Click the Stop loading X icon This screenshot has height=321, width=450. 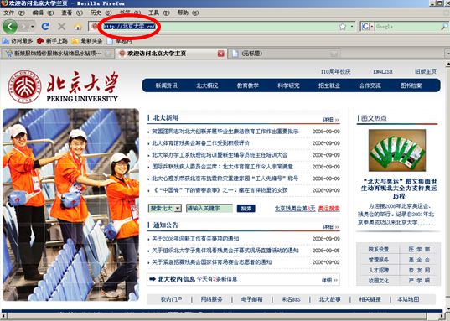point(61,27)
